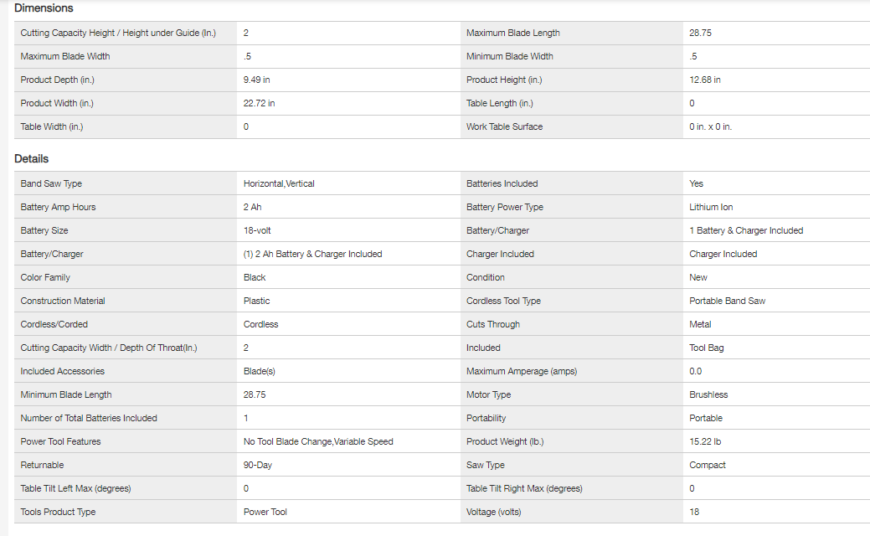The width and height of the screenshot is (870, 536).
Task: Select the Construction Material label
Action: click(x=63, y=301)
